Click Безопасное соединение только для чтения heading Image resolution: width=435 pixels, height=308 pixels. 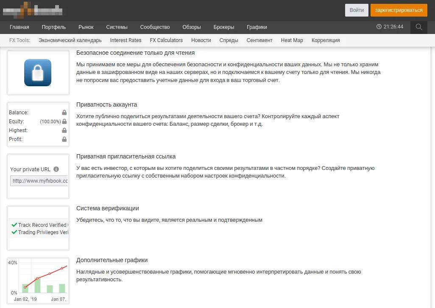coord(135,53)
